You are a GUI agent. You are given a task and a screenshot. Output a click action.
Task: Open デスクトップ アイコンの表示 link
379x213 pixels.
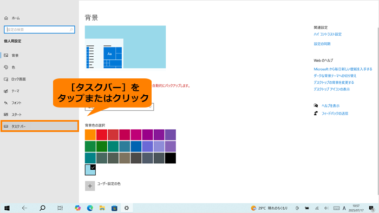[331, 89]
